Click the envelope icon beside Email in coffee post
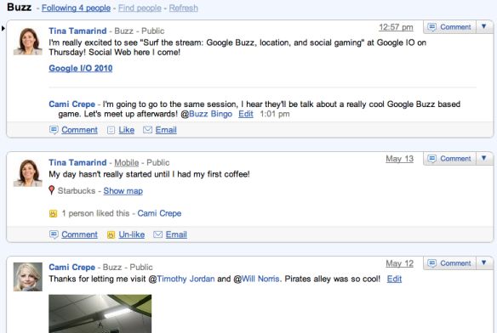Viewport: 497px width, 333px height. (x=157, y=234)
